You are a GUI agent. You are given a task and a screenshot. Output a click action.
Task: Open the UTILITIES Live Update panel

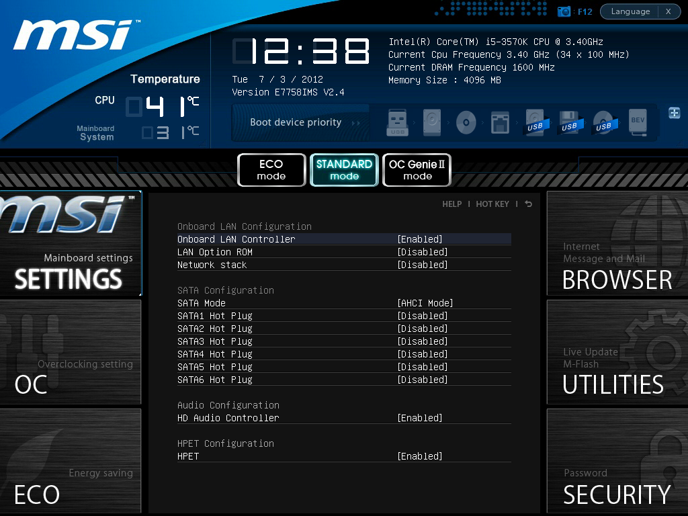click(x=617, y=352)
